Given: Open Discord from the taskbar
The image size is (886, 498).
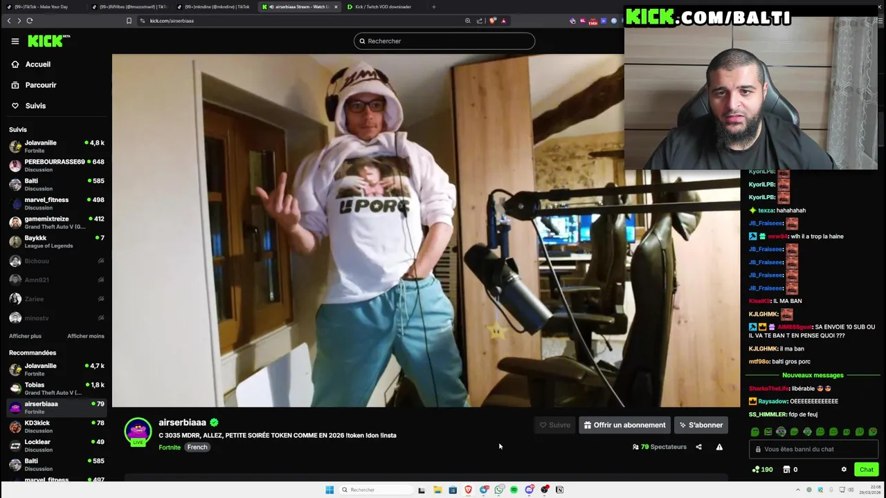Looking at the screenshot, I should [x=530, y=490].
